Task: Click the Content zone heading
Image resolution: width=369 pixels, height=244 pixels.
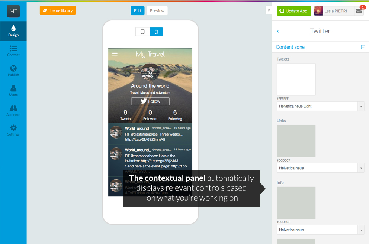Action: [290, 47]
